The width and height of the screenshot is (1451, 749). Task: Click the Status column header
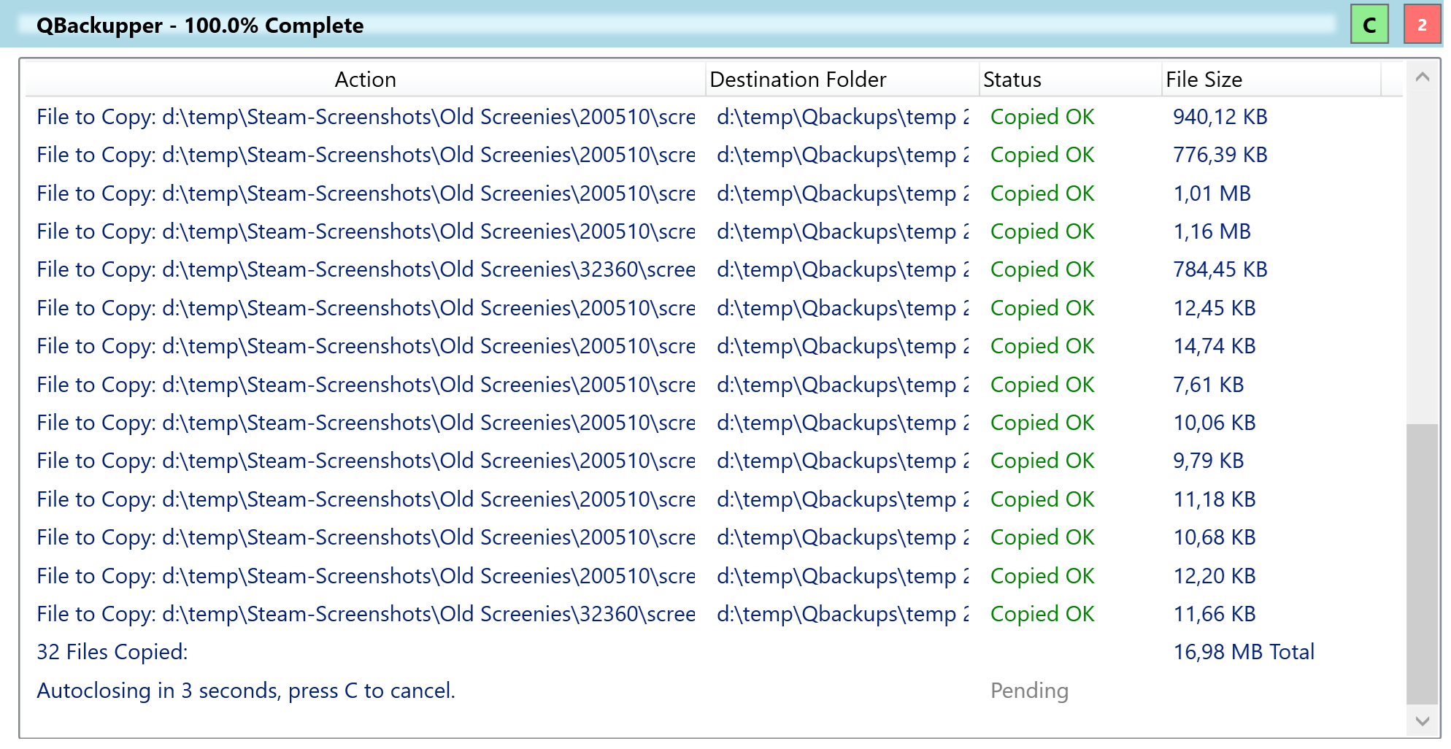(x=1071, y=80)
